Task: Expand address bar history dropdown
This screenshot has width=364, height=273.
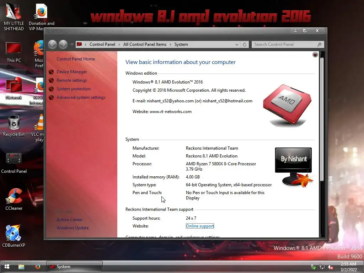Action: [x=236, y=44]
